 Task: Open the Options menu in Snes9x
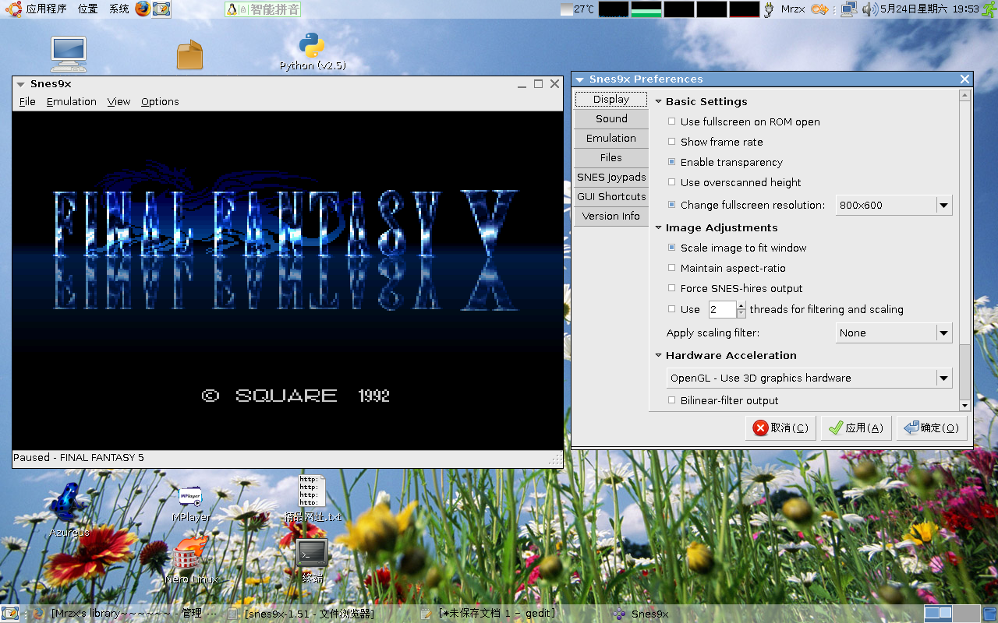click(160, 101)
